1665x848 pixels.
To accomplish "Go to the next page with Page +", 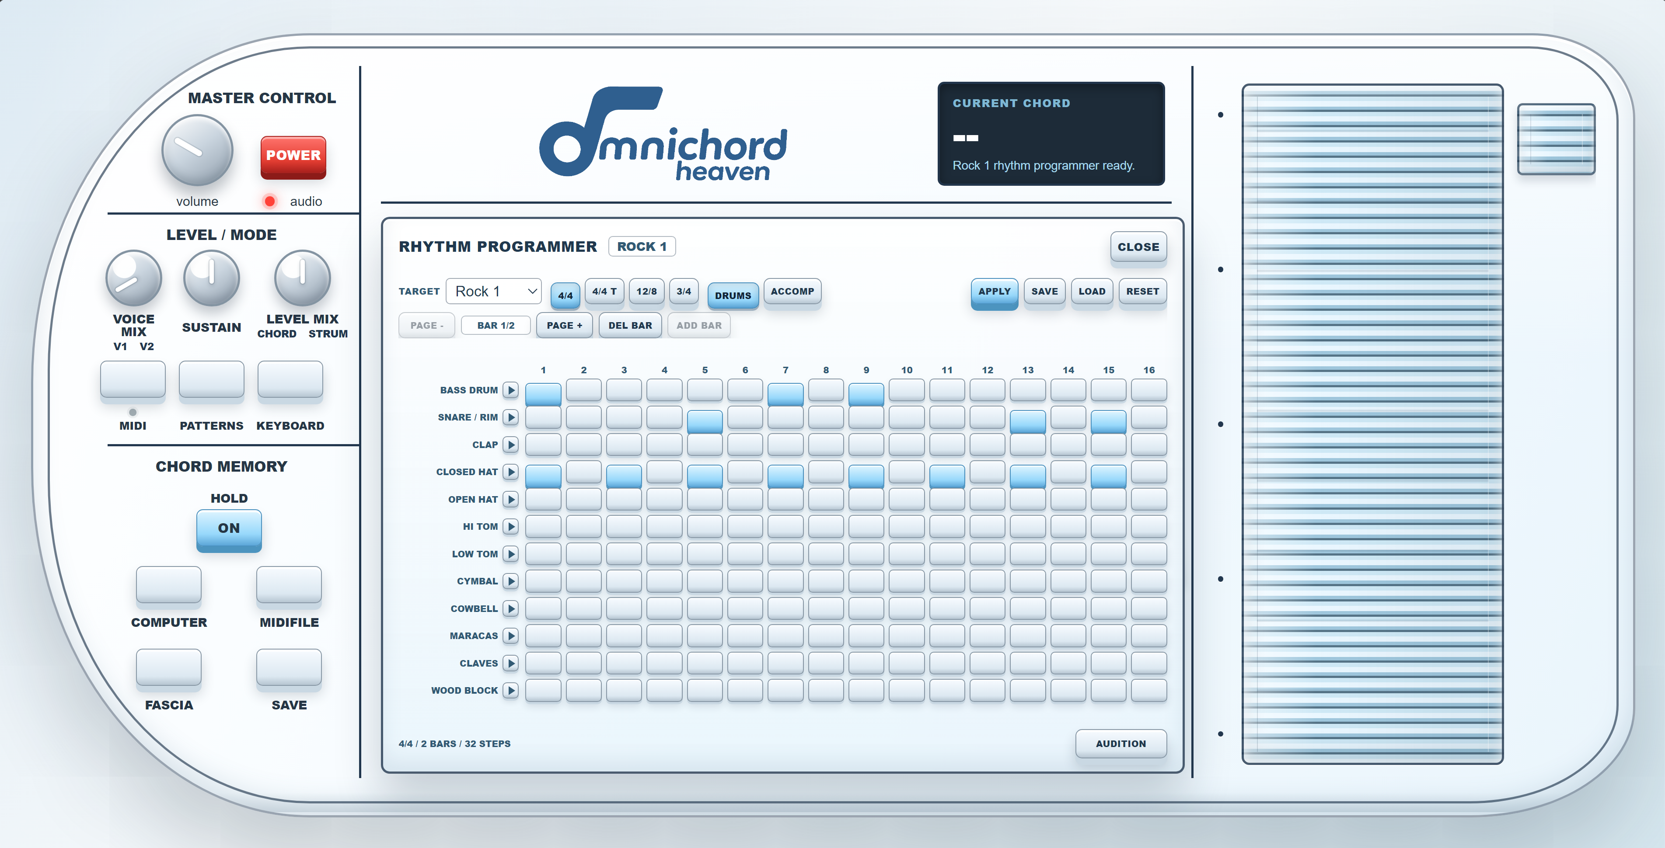I will click(564, 326).
